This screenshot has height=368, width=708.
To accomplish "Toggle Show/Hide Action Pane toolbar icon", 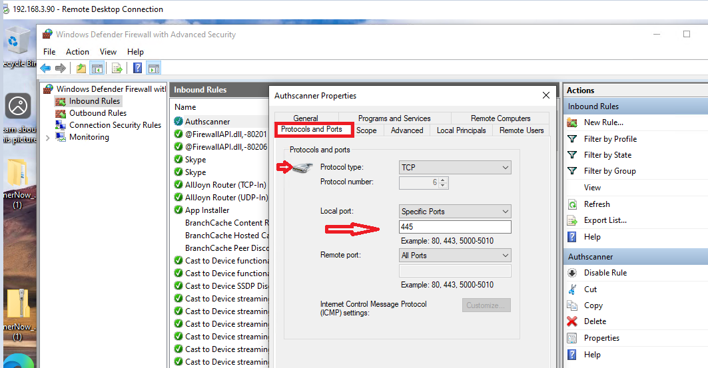I will (154, 68).
